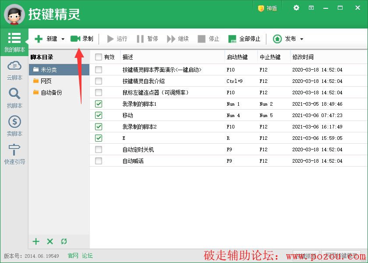The width and height of the screenshot is (368, 263).
Task: Uncheck the 我录制的脚本1 checkbox
Action: [x=98, y=104]
